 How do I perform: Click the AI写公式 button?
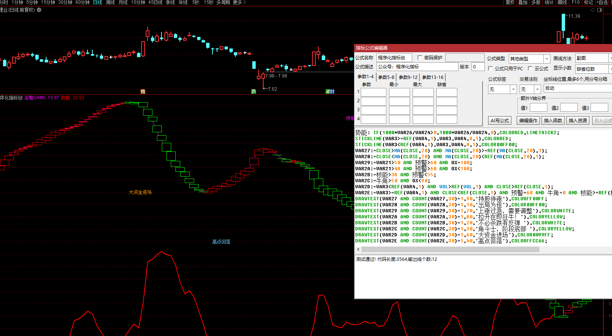pos(499,120)
